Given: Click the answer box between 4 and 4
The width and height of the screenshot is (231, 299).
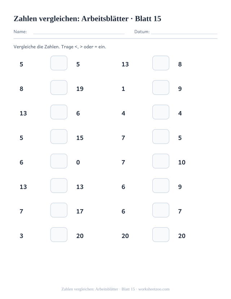Looking at the screenshot, I should pyautogui.click(x=161, y=112).
